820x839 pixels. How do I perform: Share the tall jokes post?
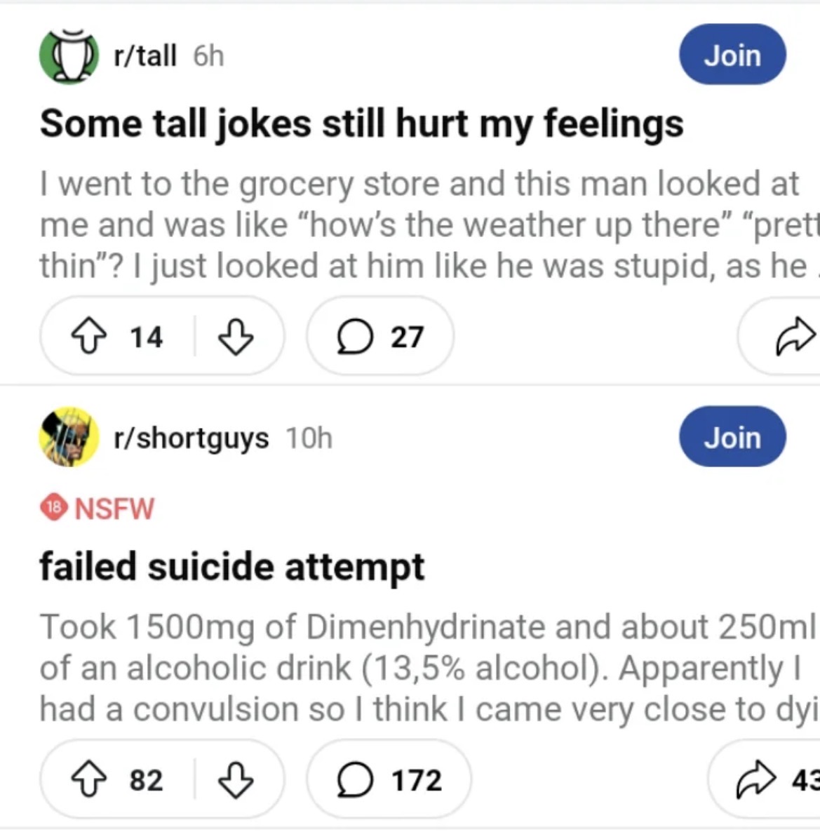pyautogui.click(x=794, y=337)
